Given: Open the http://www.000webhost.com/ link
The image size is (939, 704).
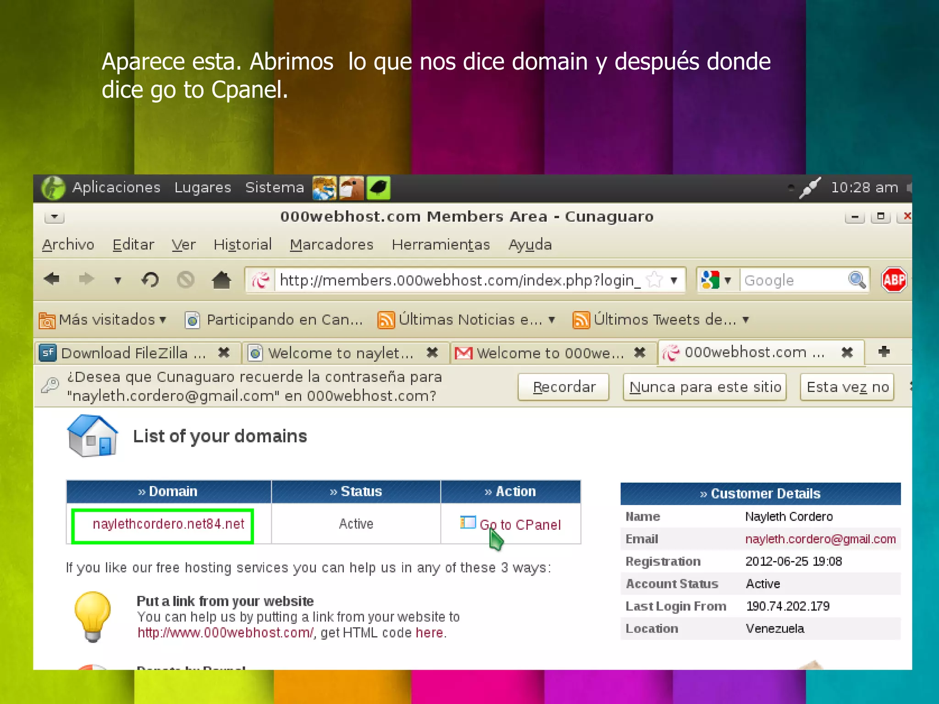Looking at the screenshot, I should (x=226, y=633).
